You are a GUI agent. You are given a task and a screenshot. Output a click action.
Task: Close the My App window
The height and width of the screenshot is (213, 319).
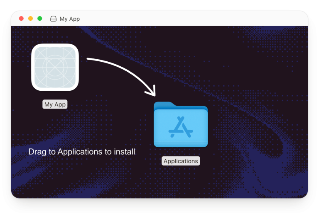21,19
